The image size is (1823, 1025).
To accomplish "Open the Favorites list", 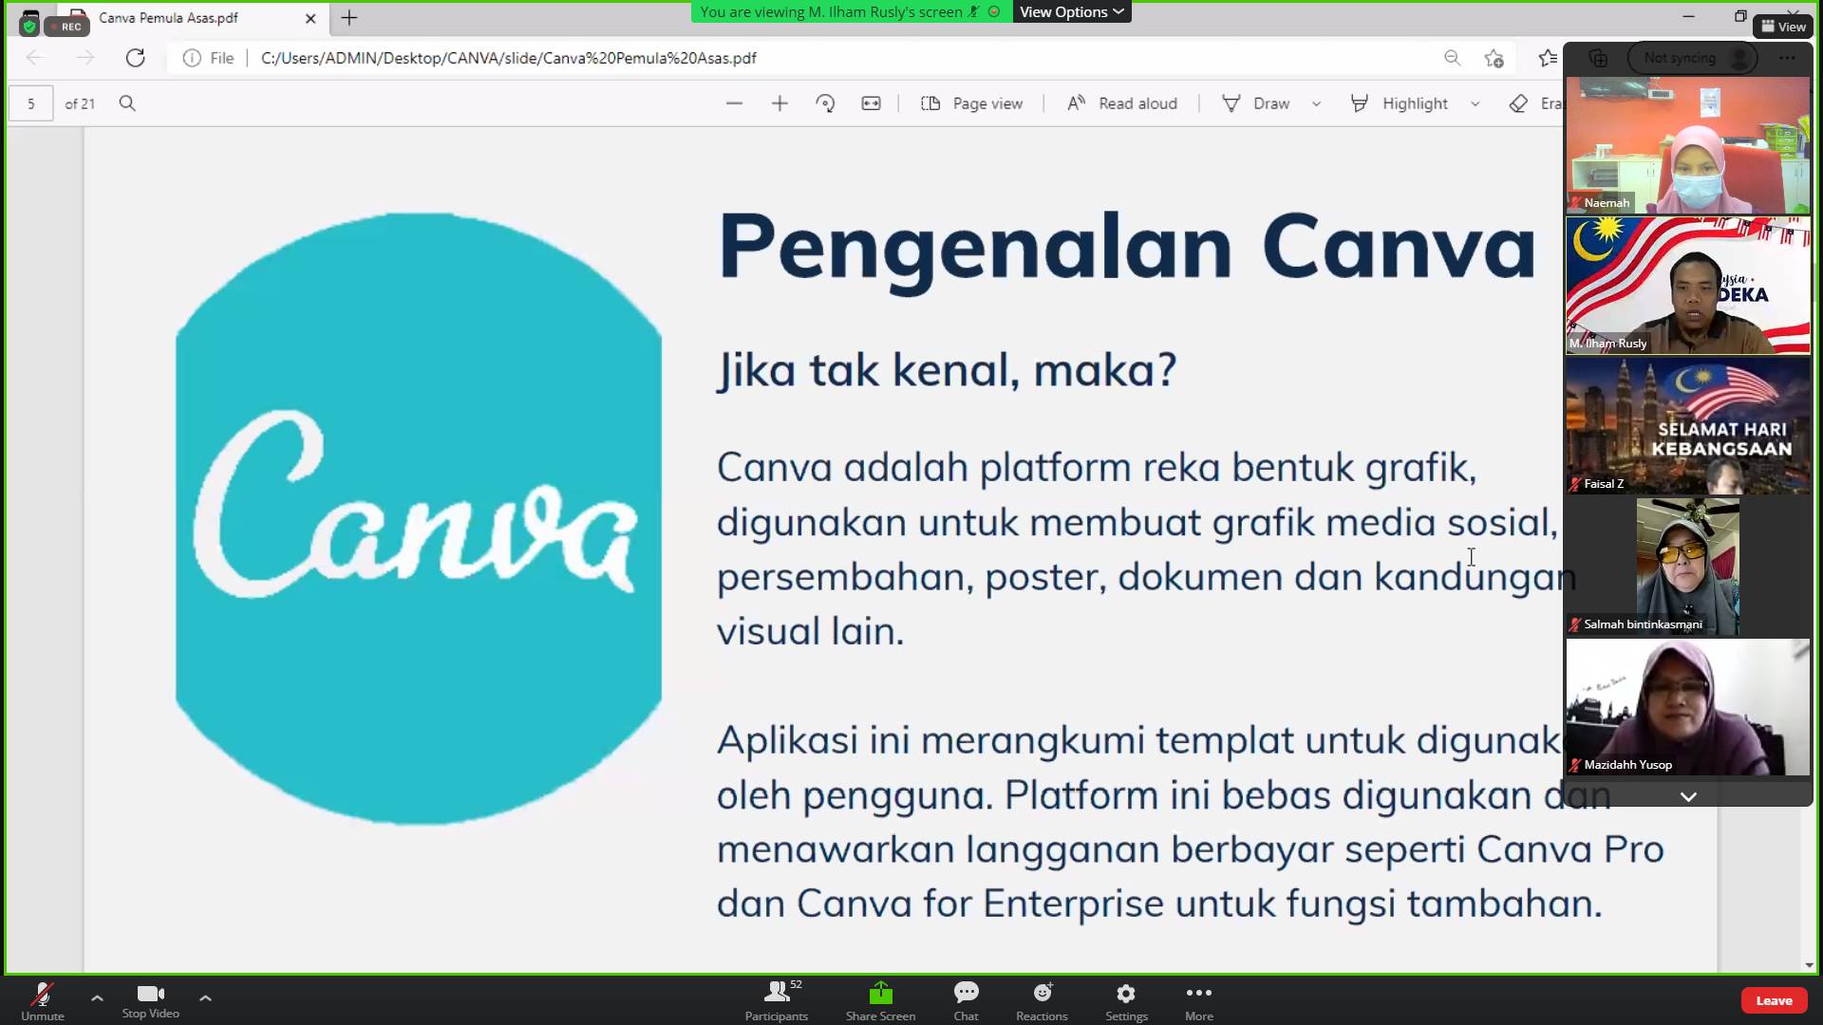I will [1548, 58].
